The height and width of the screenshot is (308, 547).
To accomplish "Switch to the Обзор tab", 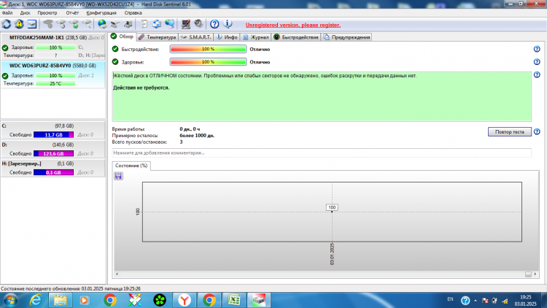I will coord(122,36).
